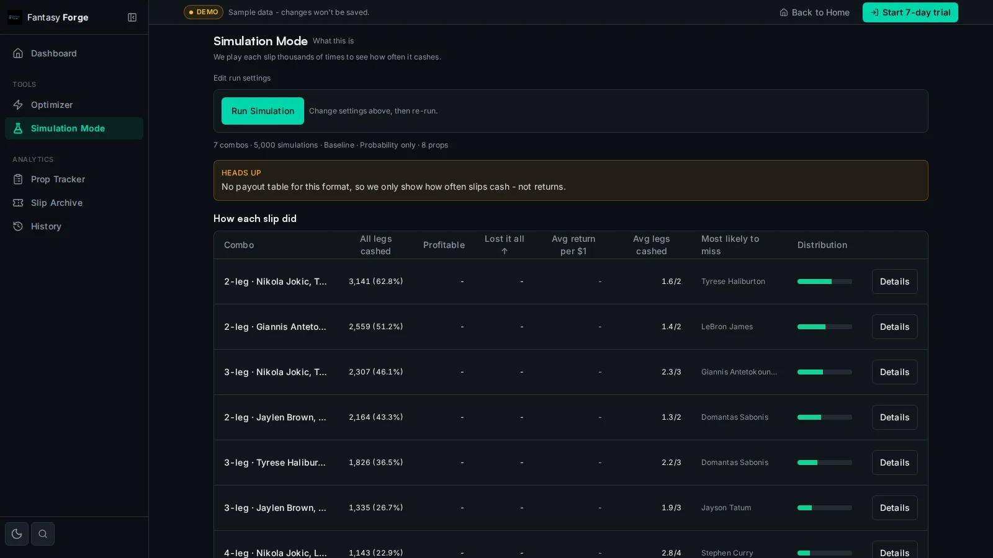993x558 pixels.
Task: Open the 'What this is' explainer
Action: pos(333,41)
